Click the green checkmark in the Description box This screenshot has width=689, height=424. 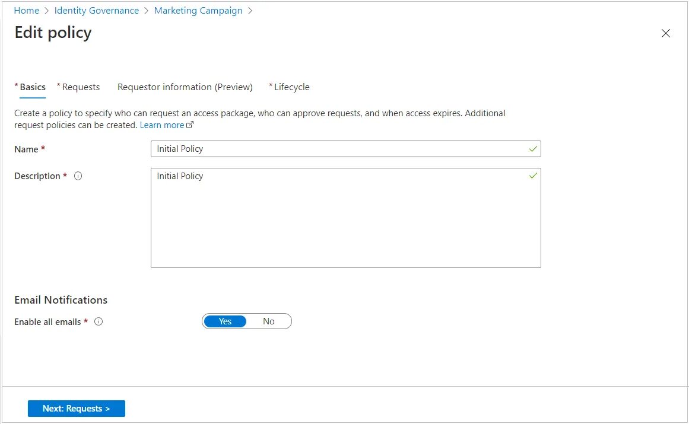pos(533,176)
